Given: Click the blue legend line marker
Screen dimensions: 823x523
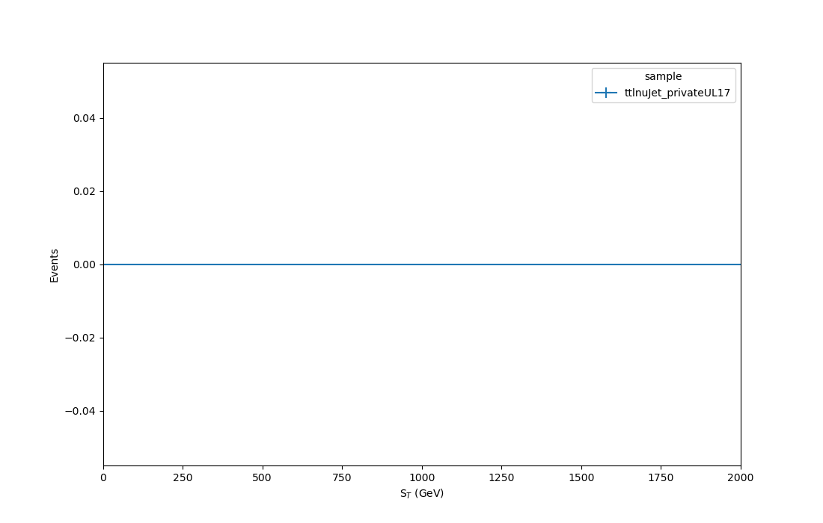Looking at the screenshot, I should tap(606, 93).
